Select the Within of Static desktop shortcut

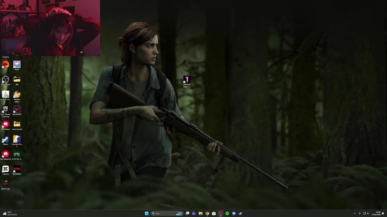click(x=187, y=82)
